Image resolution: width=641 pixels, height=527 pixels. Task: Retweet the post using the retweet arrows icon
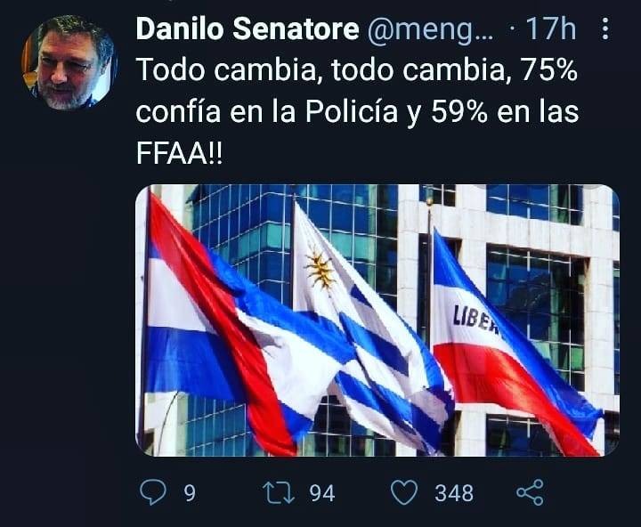point(279,492)
